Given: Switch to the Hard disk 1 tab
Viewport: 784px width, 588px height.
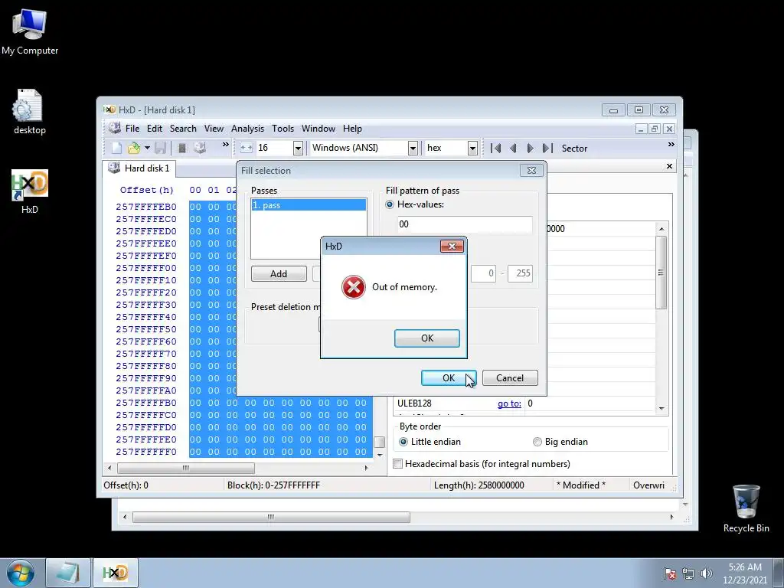Looking at the screenshot, I should (x=139, y=168).
